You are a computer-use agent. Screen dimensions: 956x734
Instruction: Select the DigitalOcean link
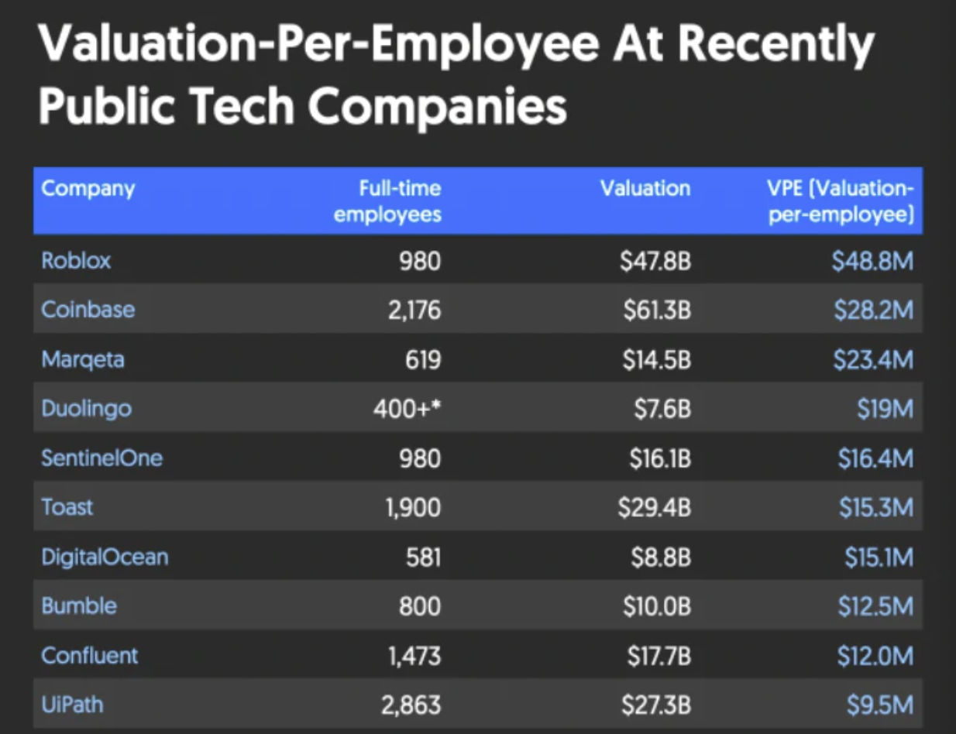(x=105, y=557)
